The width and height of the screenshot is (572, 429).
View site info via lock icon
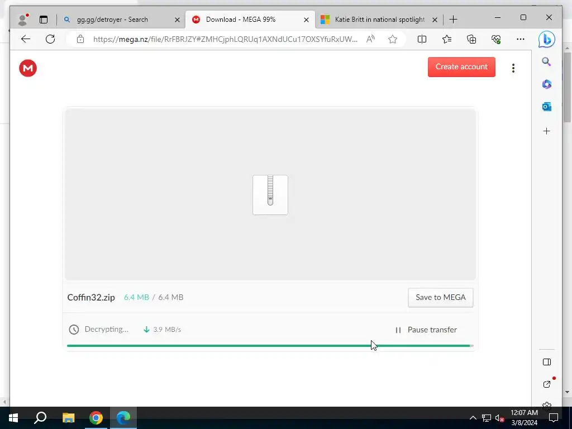(80, 39)
